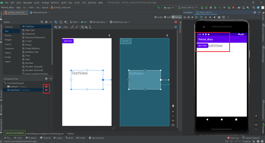The width and height of the screenshot is (265, 143).
Task: Click the error icon next to textView2
Action: pos(46,90)
